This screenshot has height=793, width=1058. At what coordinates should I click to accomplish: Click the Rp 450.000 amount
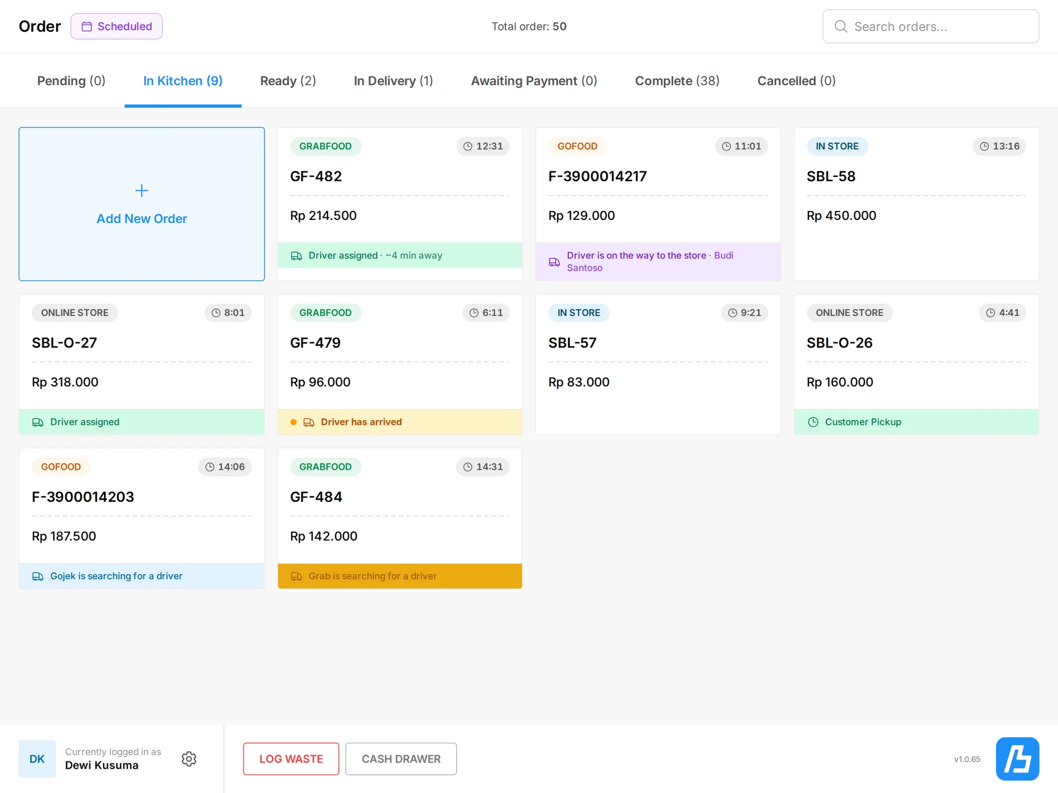842,216
